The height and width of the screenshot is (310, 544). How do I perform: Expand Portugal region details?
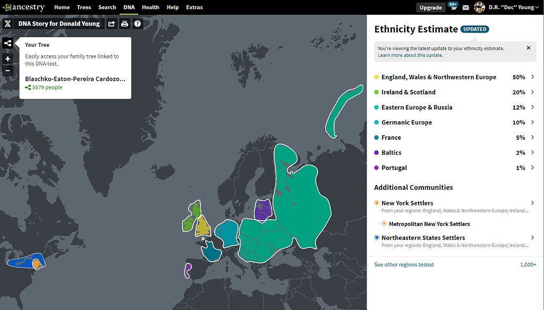point(532,167)
